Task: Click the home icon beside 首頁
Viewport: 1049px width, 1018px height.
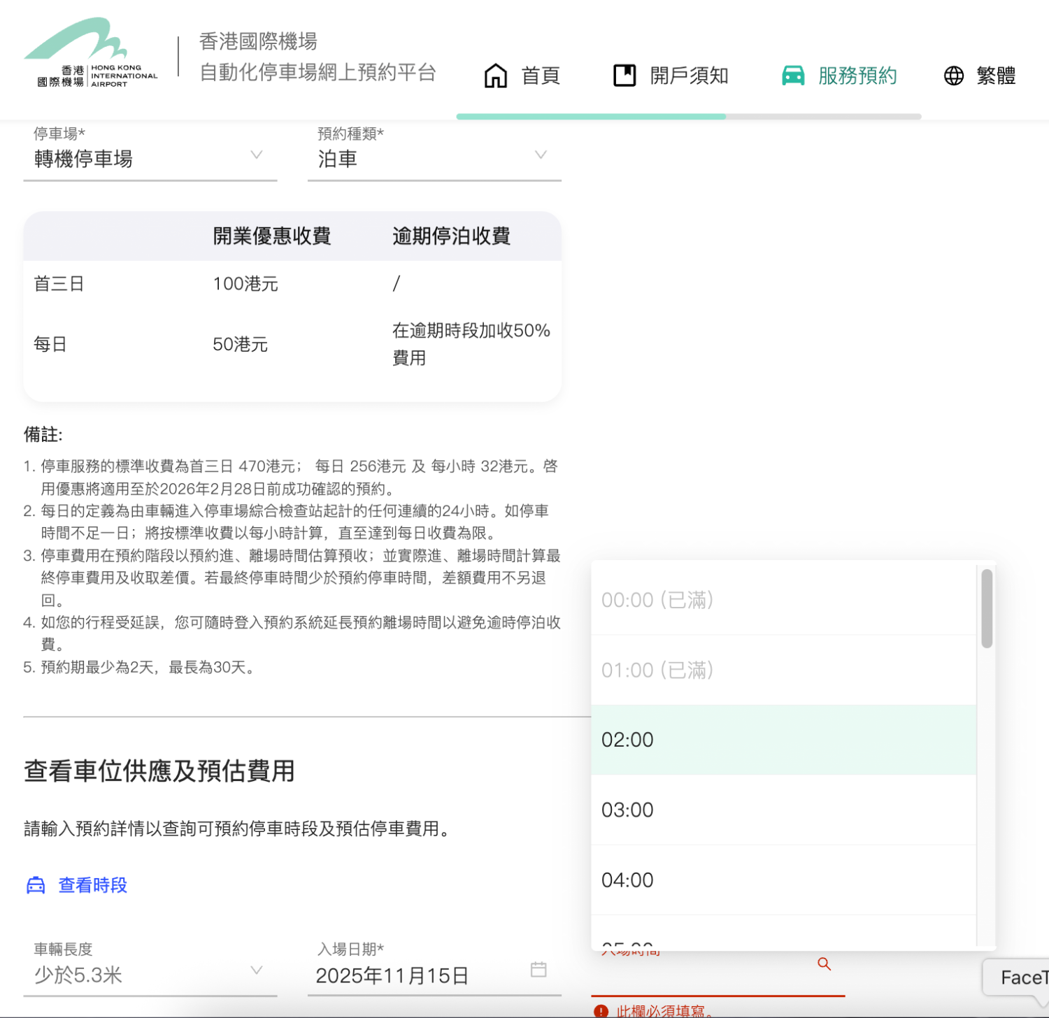Action: 496,76
